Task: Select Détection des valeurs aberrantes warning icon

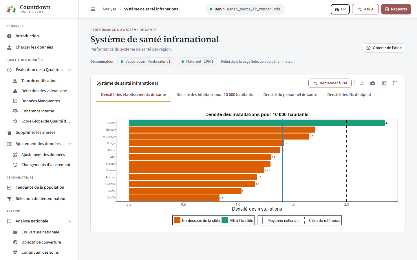Action: pos(15,91)
